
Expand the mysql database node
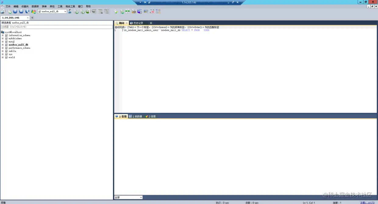(x=3, y=41)
